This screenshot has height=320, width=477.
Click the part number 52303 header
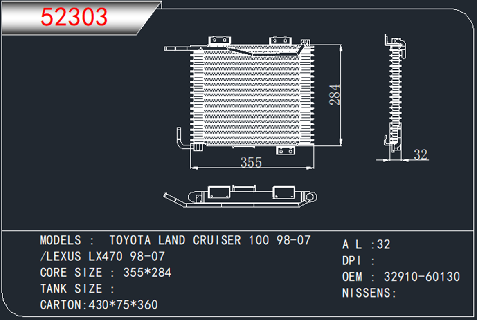pos(74,17)
